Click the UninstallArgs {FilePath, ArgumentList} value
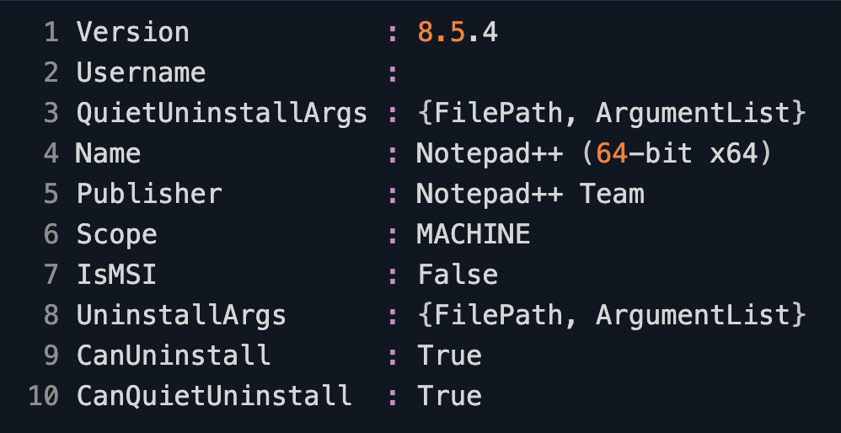841x433 pixels. click(611, 315)
